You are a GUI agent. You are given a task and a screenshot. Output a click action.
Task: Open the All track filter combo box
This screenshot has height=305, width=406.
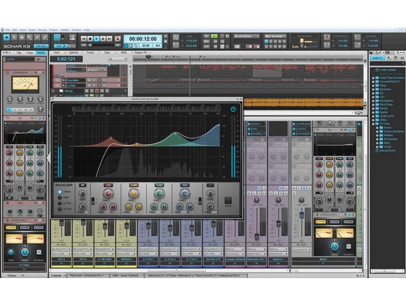tap(117, 59)
